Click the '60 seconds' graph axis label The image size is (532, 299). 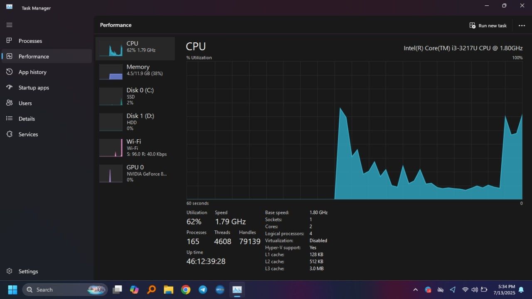pyautogui.click(x=197, y=203)
